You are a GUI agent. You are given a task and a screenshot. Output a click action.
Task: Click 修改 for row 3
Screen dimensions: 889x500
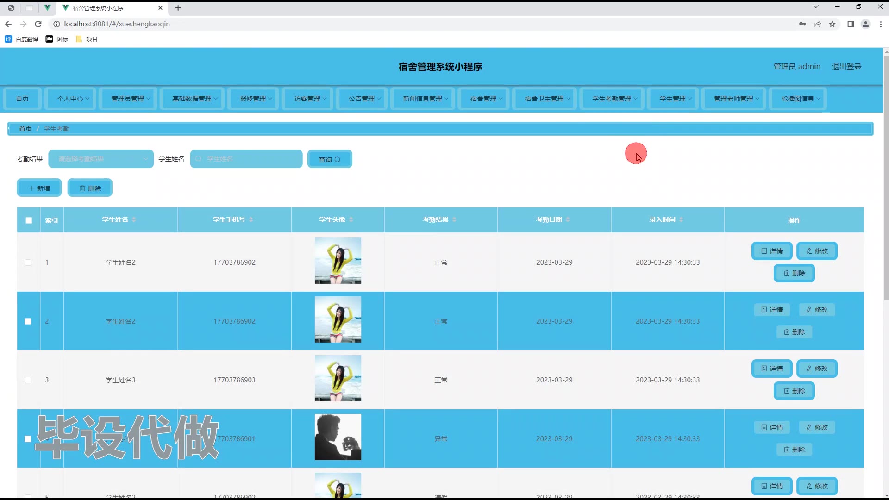click(x=817, y=369)
